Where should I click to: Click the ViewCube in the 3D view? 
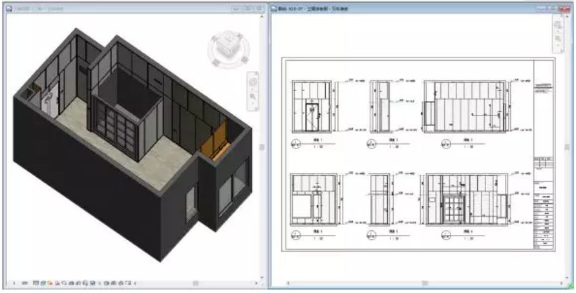(x=228, y=50)
